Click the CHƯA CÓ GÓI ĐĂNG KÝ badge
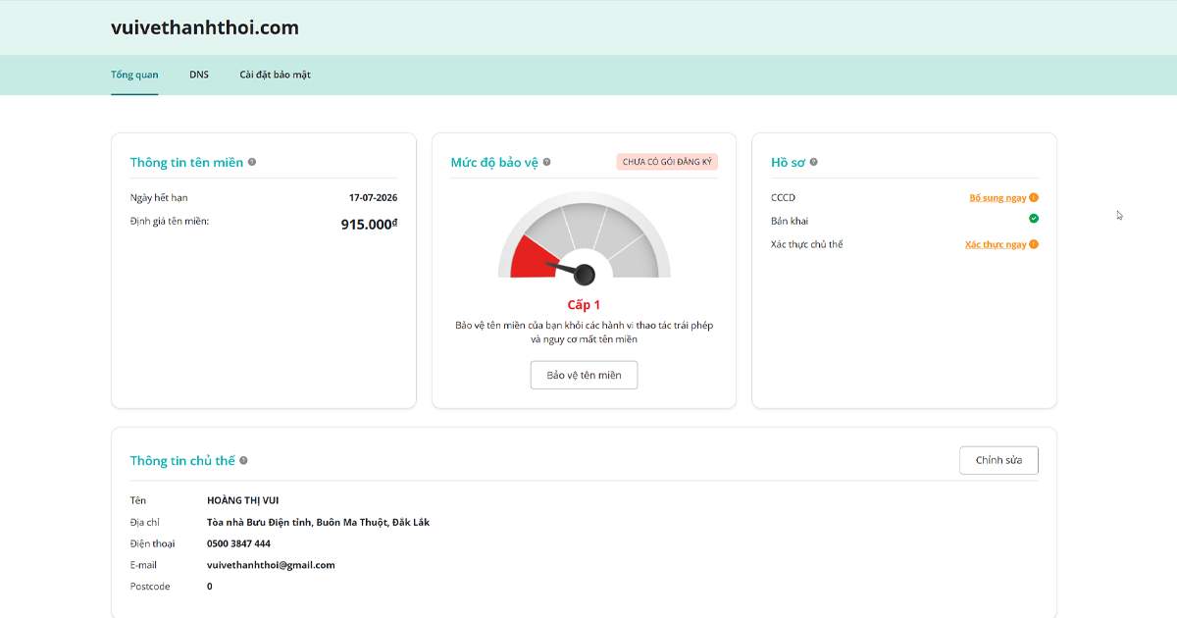Viewport: 1177px width, 618px height. 667,162
